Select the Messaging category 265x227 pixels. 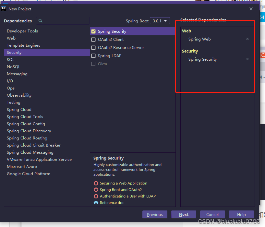(x=47, y=74)
